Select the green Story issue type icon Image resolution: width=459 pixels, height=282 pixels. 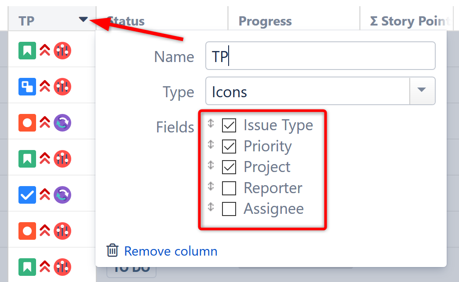[27, 51]
